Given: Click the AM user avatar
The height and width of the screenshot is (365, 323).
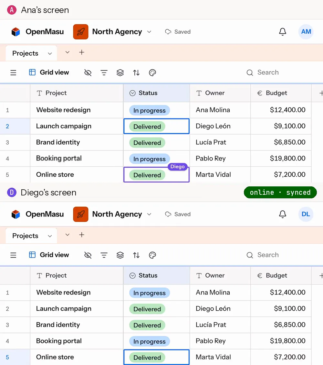Looking at the screenshot, I should pos(306,32).
